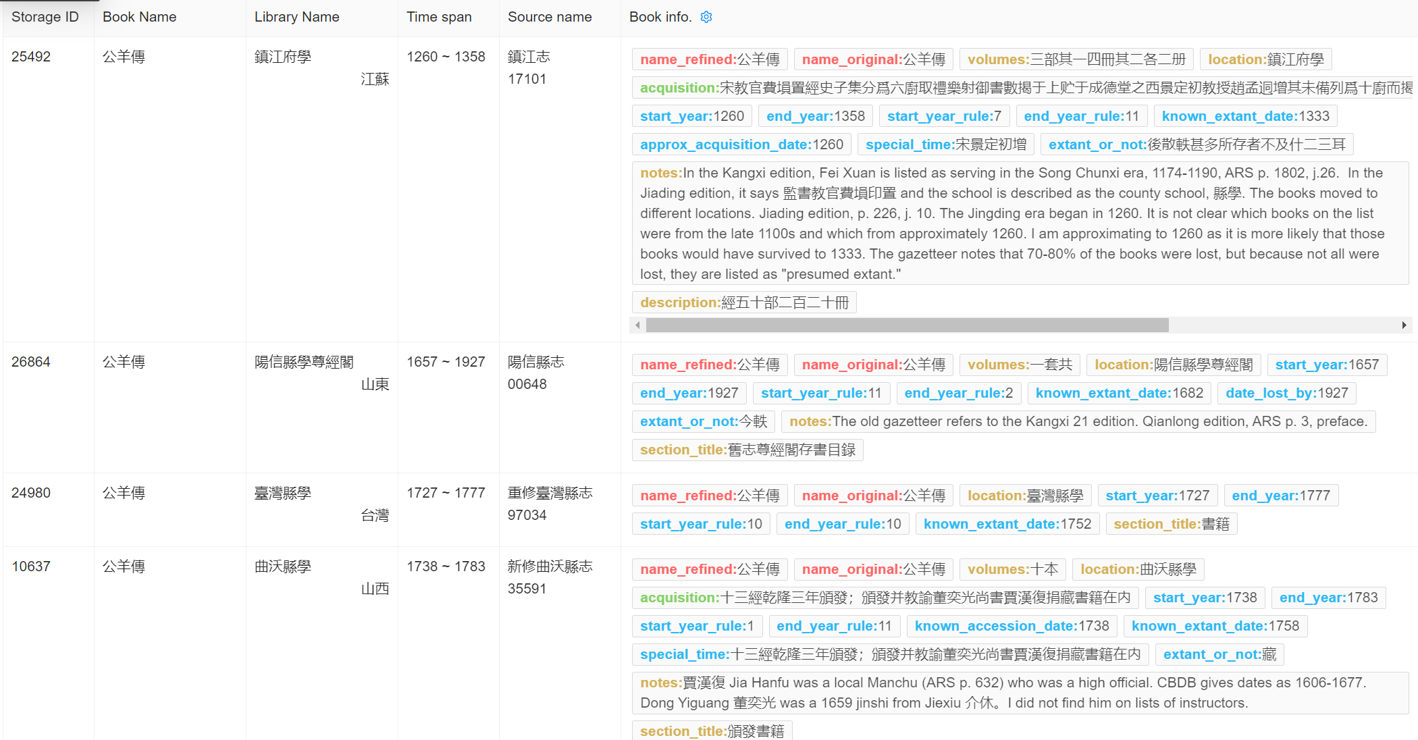The height and width of the screenshot is (740, 1418).
Task: Click the Storage ID column header
Action: tap(45, 17)
